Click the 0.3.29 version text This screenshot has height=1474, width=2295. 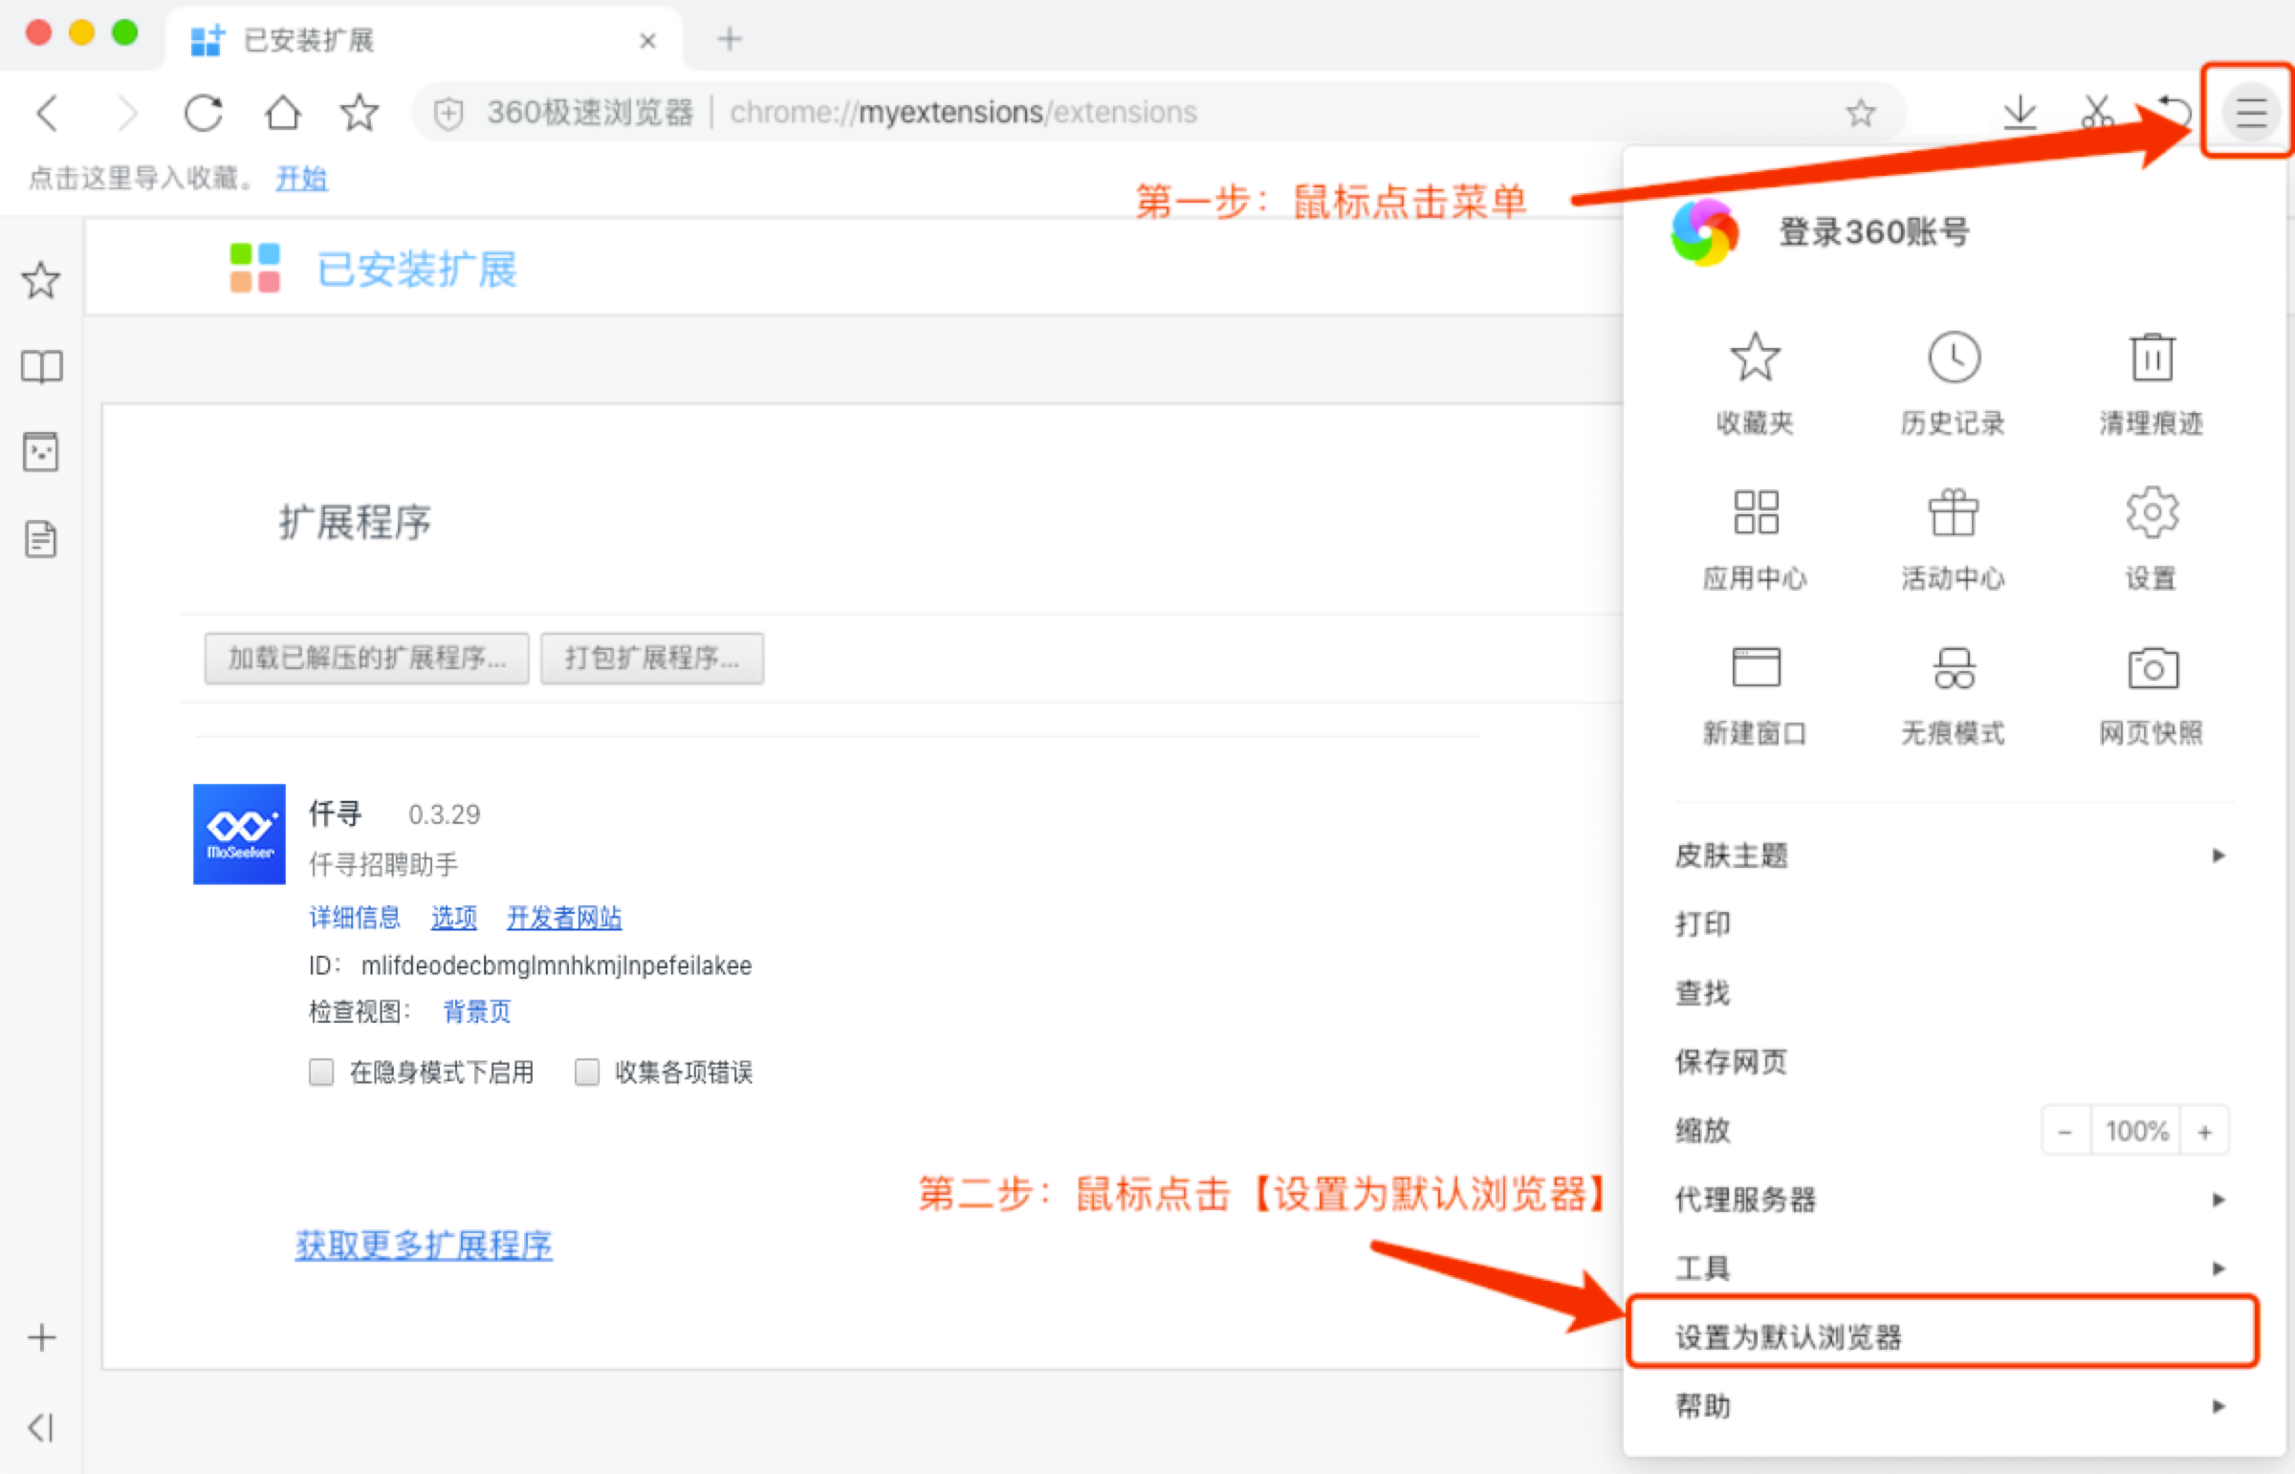(x=444, y=814)
